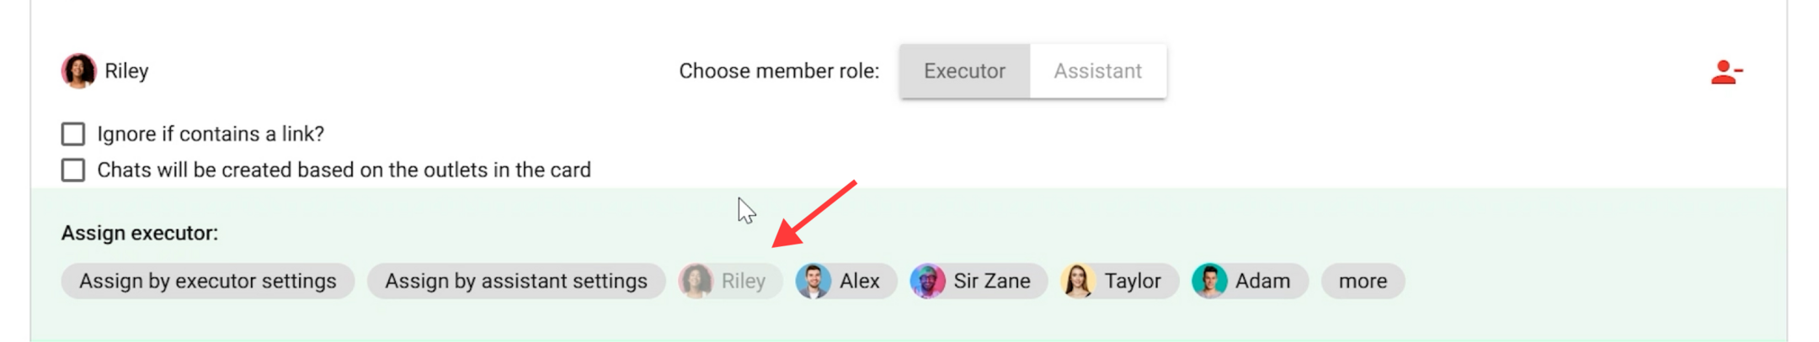Expand the 'more' executor options chip
1819x342 pixels.
[1363, 281]
